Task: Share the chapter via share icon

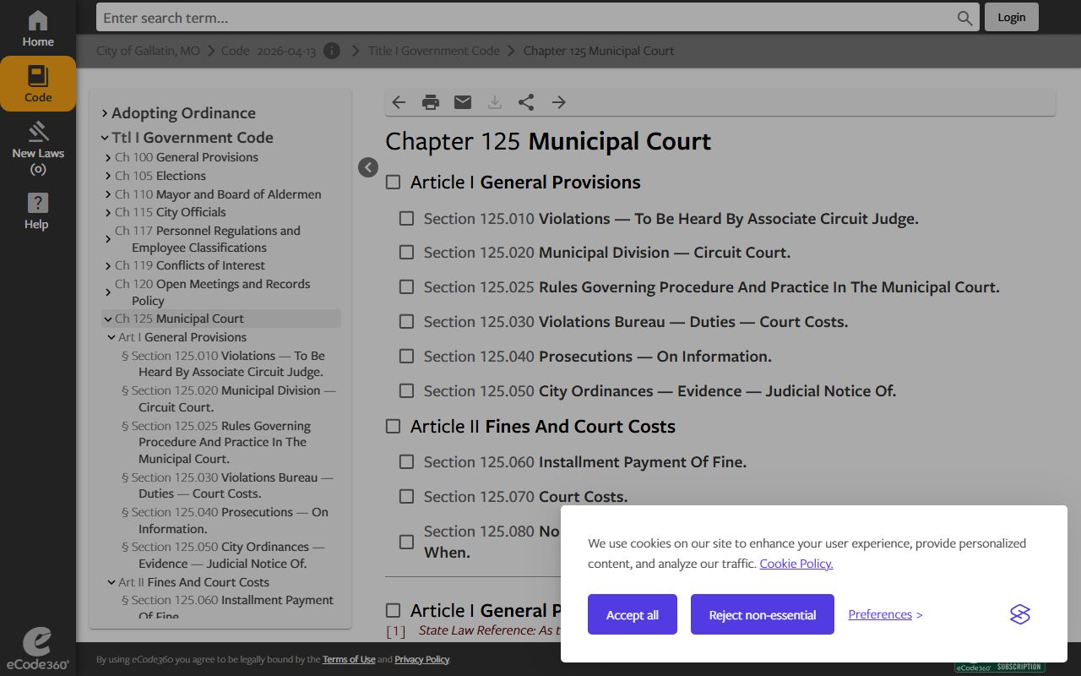Action: point(526,102)
